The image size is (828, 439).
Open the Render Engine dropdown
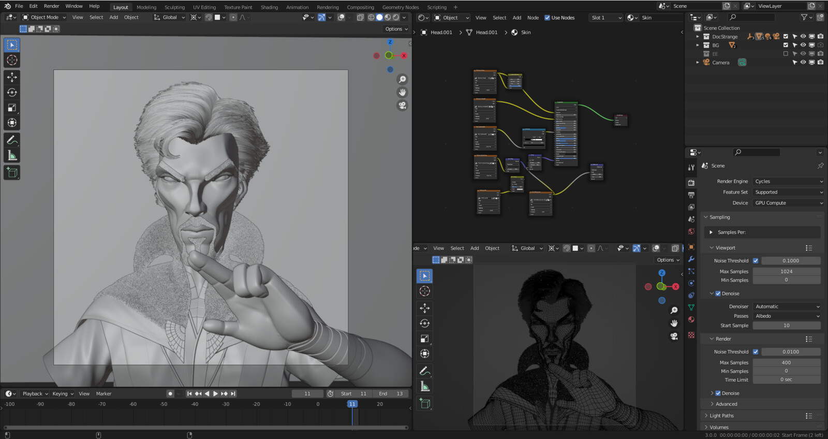[788, 182]
